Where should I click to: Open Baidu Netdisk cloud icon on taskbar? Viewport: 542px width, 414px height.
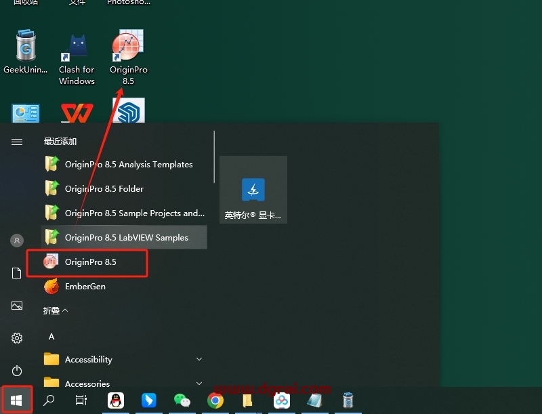click(x=282, y=400)
